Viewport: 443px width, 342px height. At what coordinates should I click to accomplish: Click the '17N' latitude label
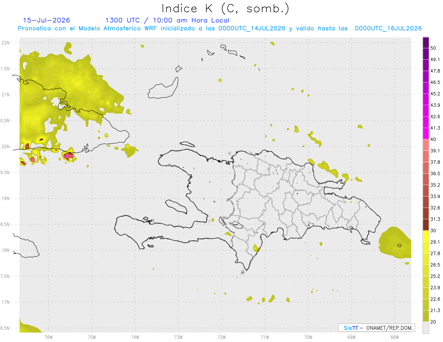pyautogui.click(x=6, y=302)
